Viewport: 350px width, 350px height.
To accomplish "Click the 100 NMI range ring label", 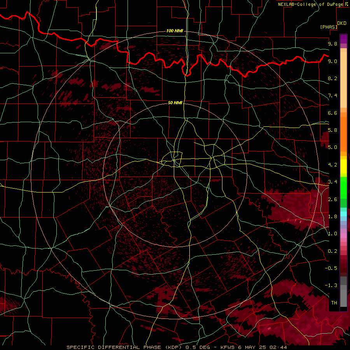I will (175, 31).
